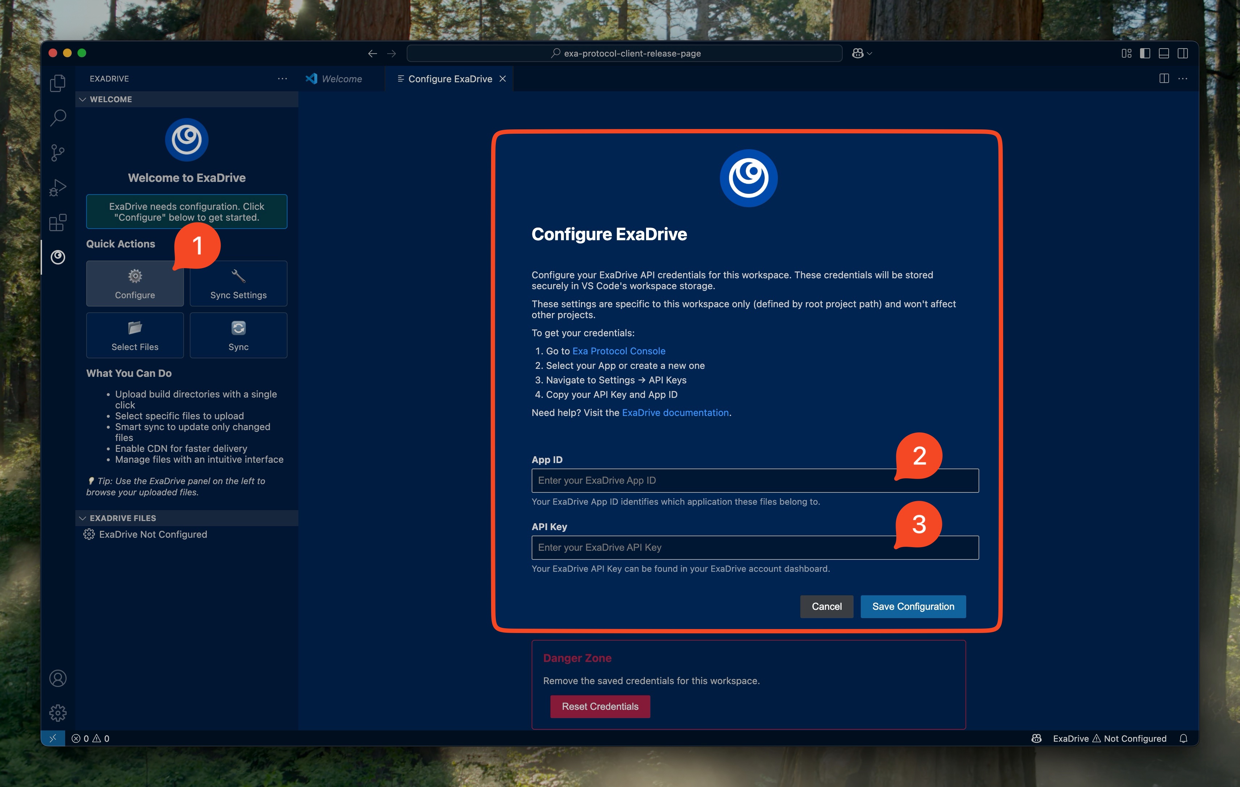Split the editor right
The width and height of the screenshot is (1240, 787).
[1164, 78]
